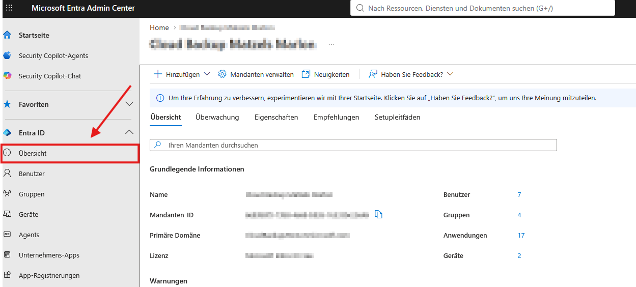Expand the Favoriten section chevron

(129, 104)
